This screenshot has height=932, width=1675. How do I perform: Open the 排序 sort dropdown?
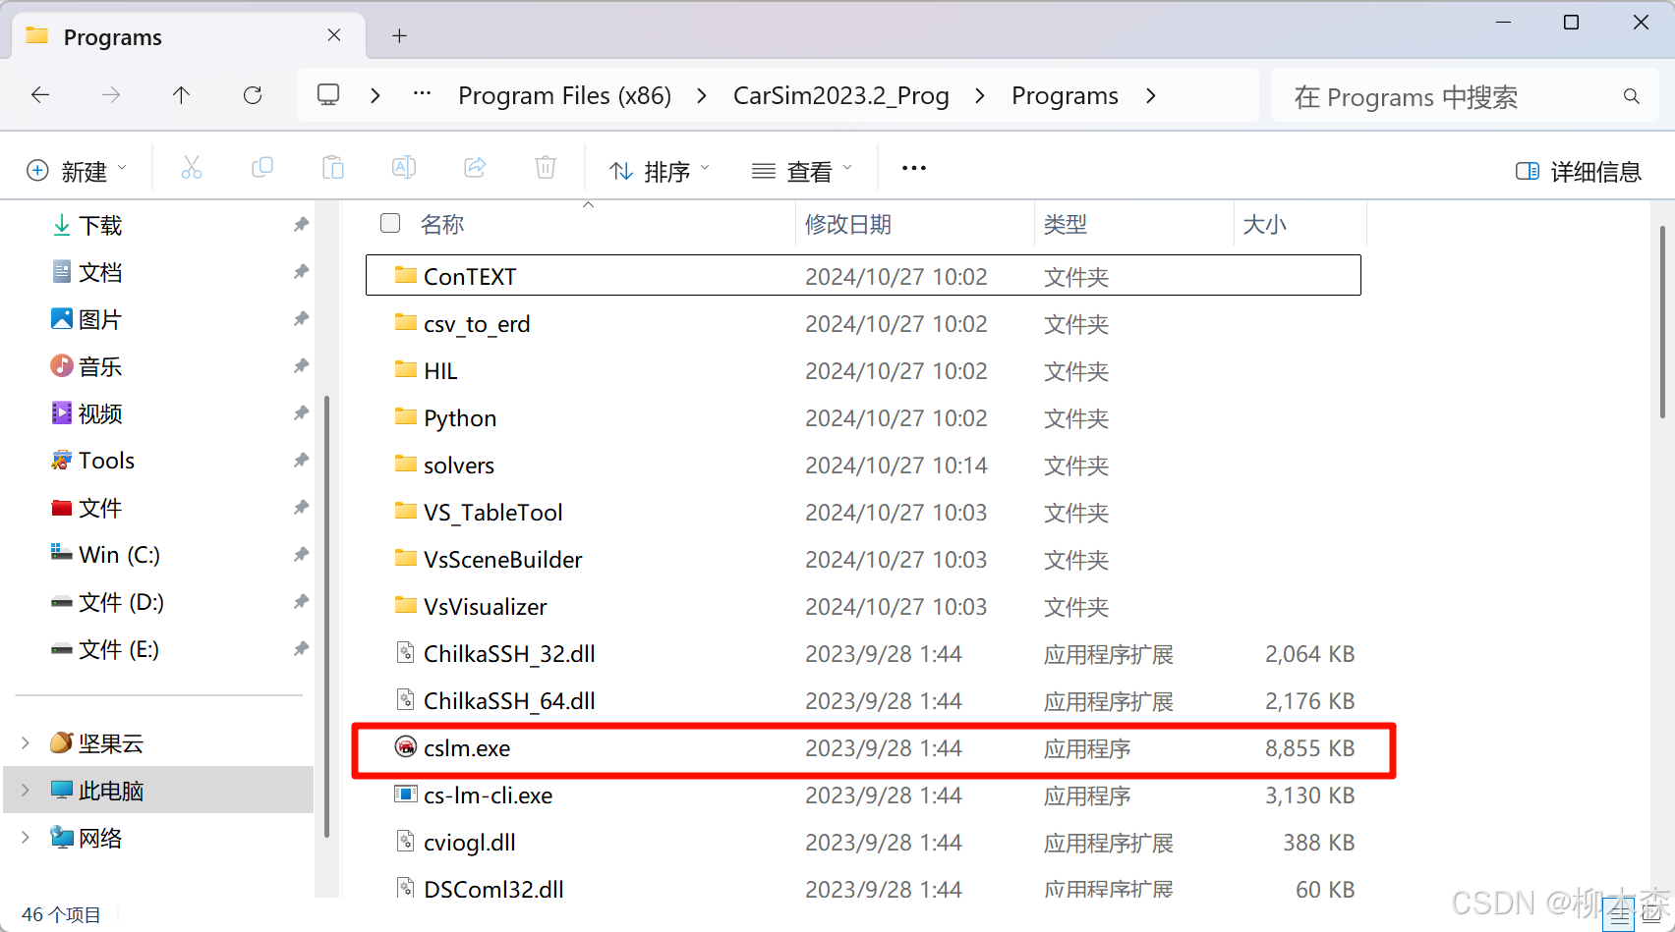660,171
